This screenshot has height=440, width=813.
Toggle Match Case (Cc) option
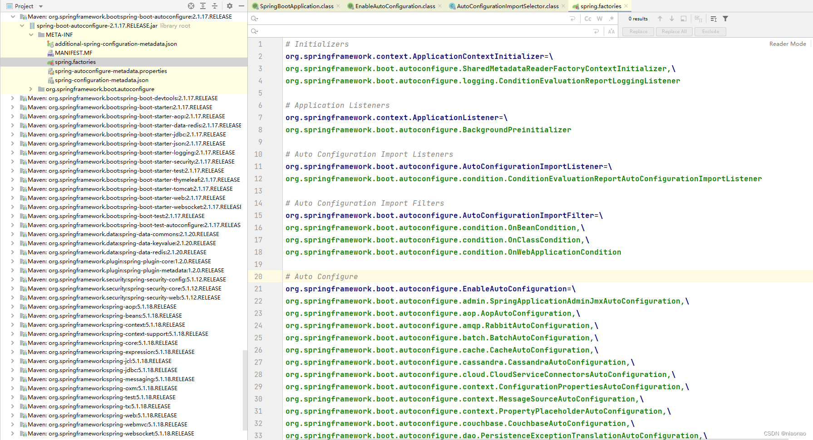pyautogui.click(x=588, y=19)
